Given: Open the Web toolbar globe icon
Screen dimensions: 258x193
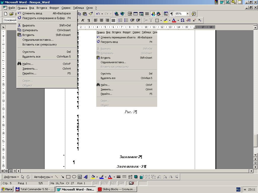Looking at the screenshot, I should point(122,14).
